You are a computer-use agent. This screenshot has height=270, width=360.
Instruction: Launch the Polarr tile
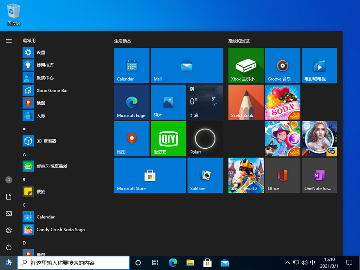click(x=205, y=139)
